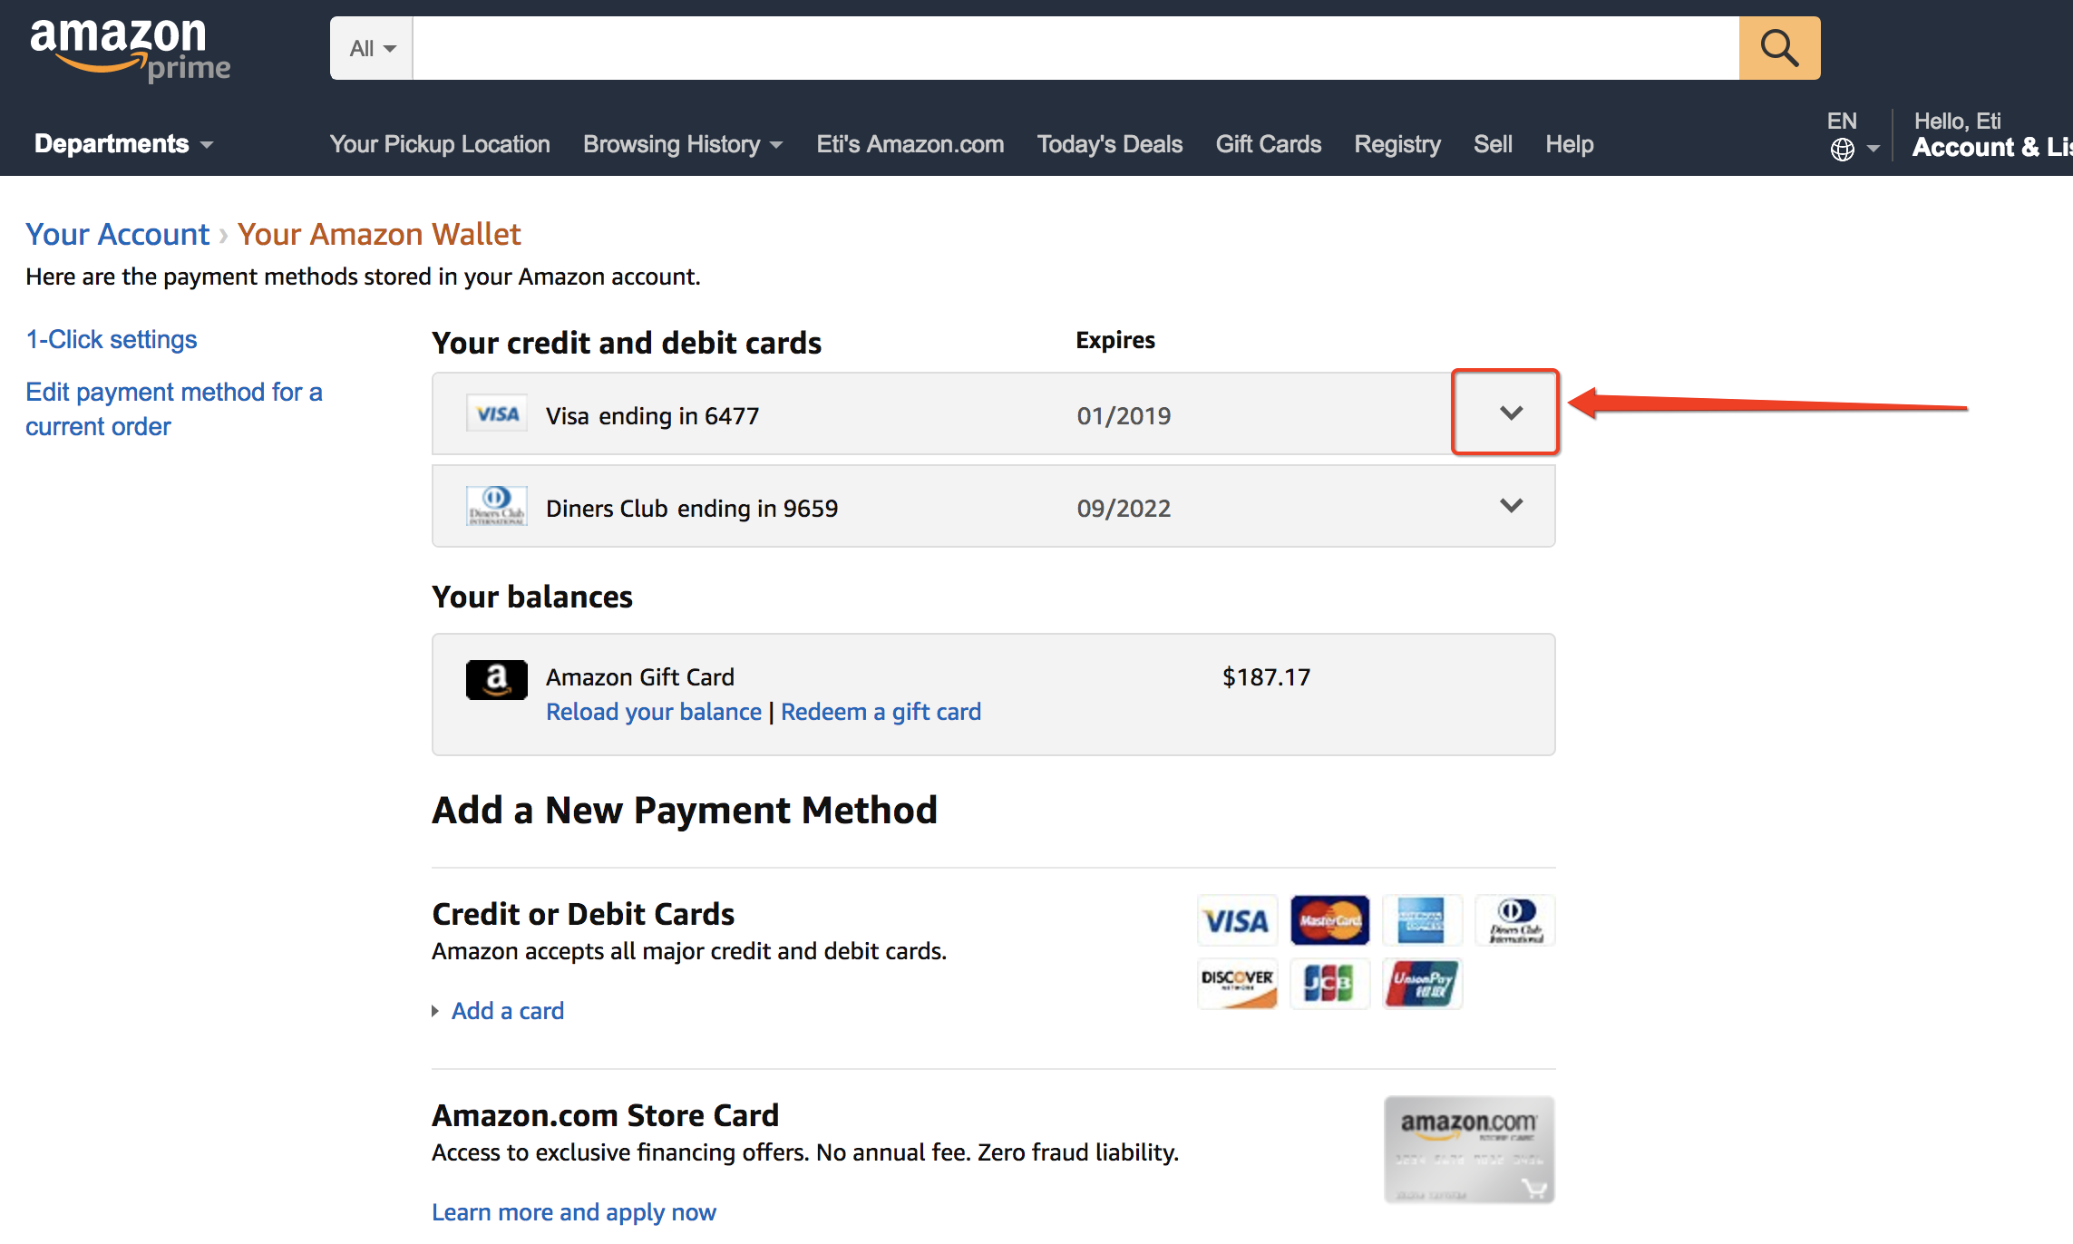Click the Amazon Gift Card icon
Viewport: 2073px width, 1244px height.
(497, 679)
